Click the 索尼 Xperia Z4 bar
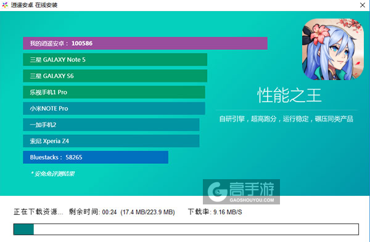 coord(111,141)
